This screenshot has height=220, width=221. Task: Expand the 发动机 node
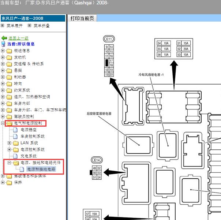[3, 57]
